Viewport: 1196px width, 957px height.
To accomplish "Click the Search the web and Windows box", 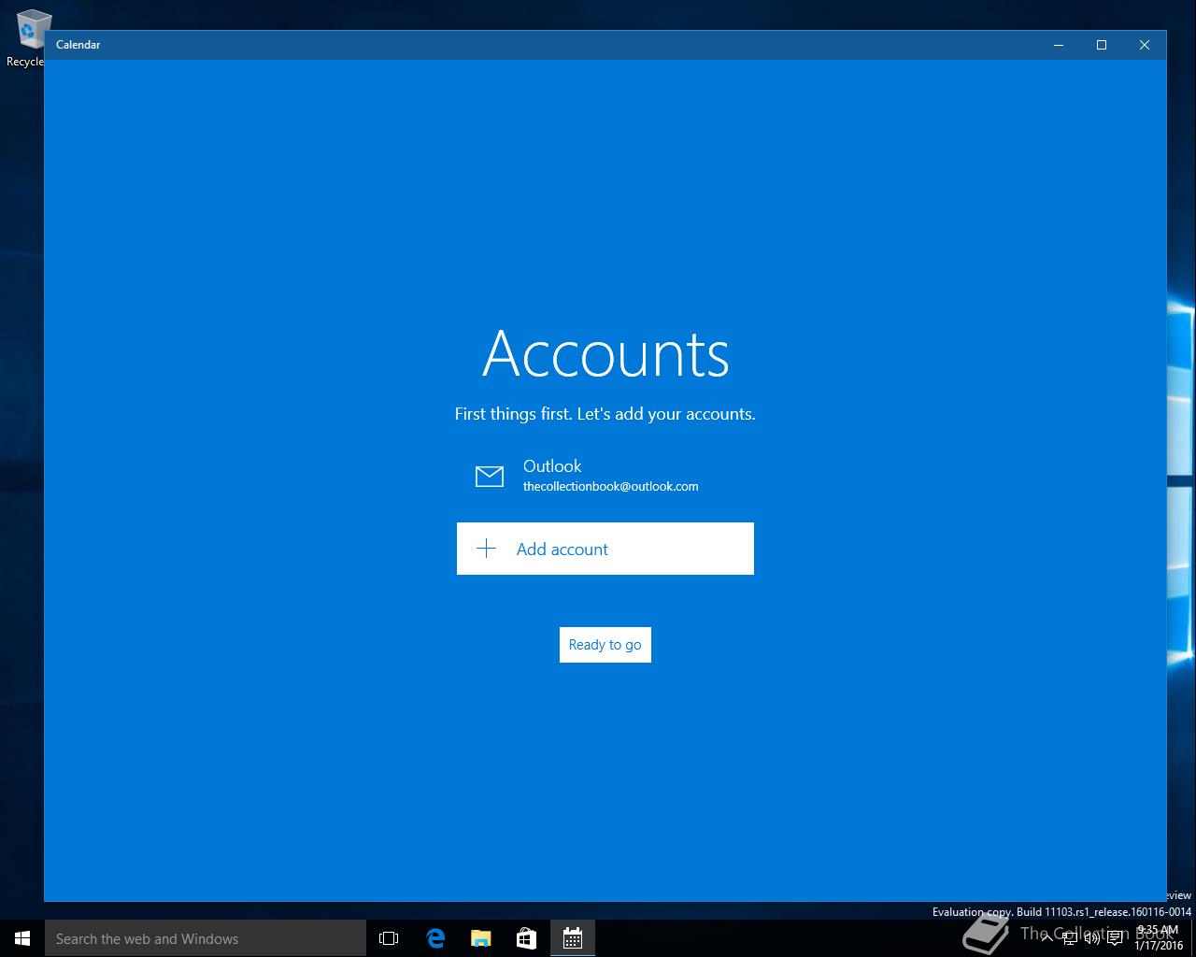I will tap(206, 938).
